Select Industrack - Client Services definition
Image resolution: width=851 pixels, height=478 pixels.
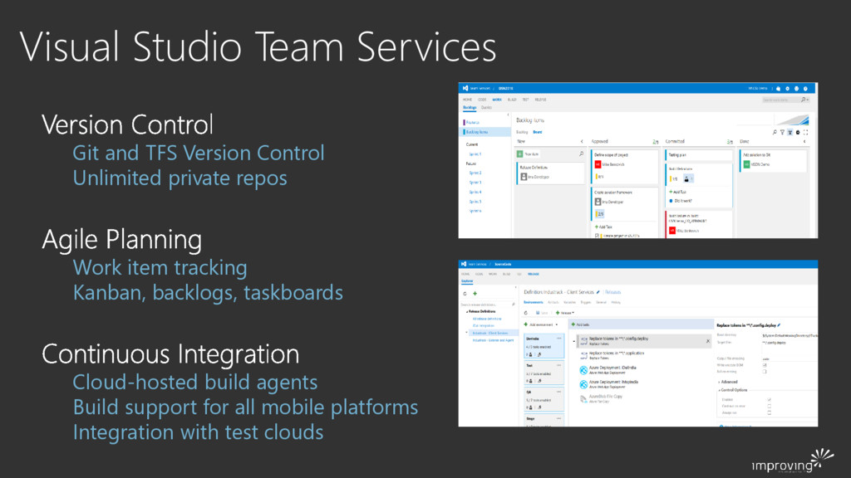coord(490,334)
